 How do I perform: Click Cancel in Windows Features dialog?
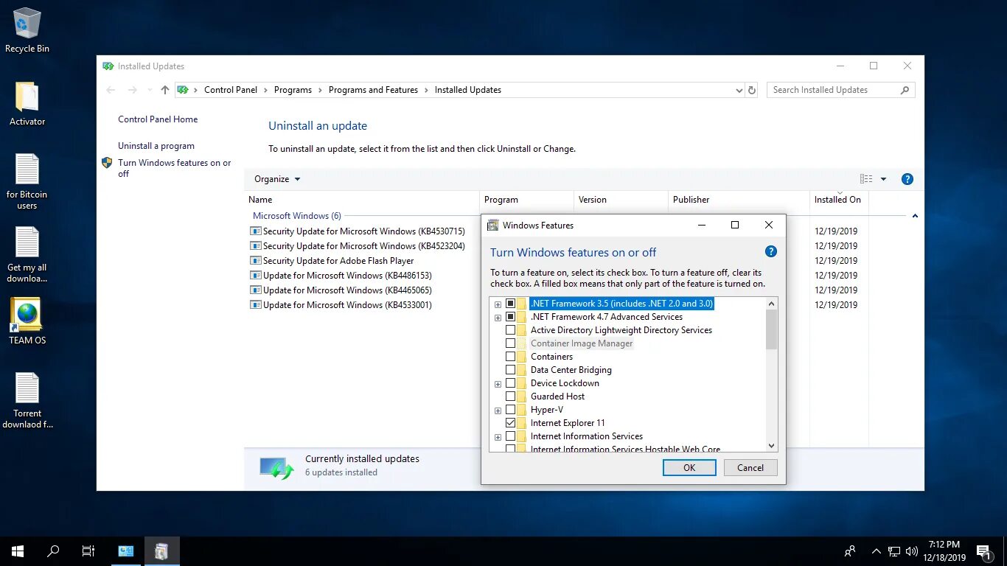750,467
